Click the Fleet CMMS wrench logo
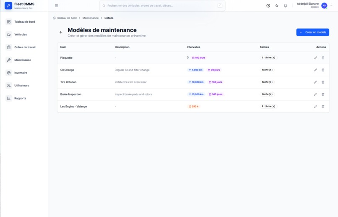The height and width of the screenshot is (217, 338). (8, 5)
